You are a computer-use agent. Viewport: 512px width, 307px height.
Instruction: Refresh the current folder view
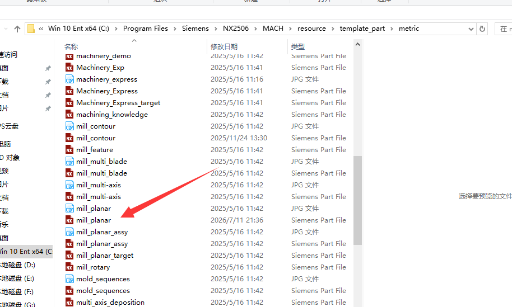point(482,29)
